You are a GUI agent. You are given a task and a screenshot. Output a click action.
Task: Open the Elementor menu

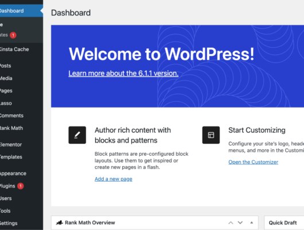11,144
